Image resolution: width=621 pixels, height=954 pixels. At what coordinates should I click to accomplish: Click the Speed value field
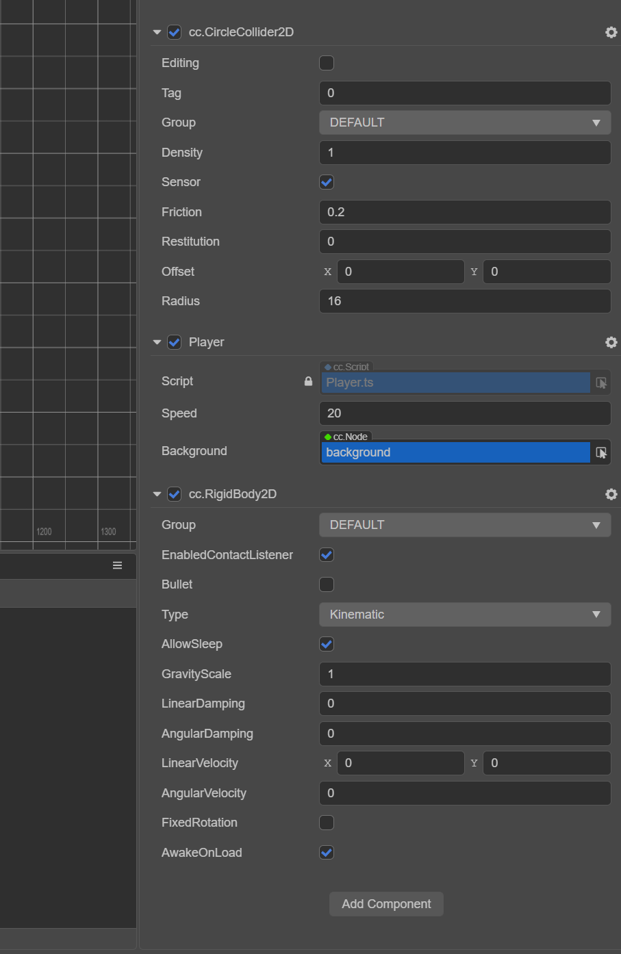point(464,413)
